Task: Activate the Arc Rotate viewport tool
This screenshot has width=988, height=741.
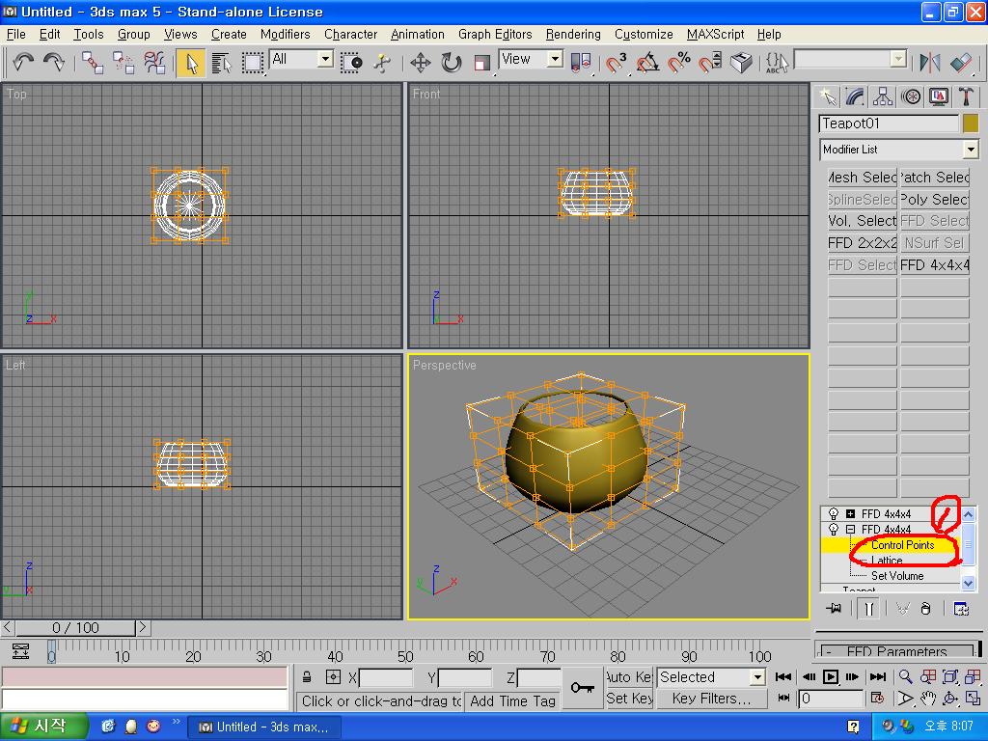Action: coord(949,699)
